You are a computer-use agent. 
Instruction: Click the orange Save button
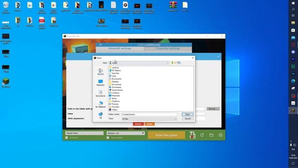[x=149, y=124]
